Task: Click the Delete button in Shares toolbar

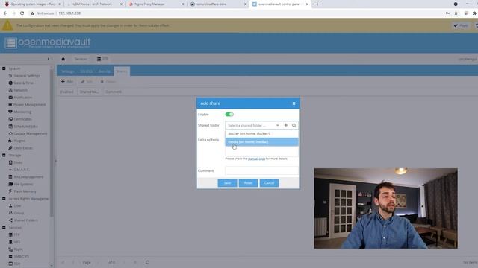Action: click(108, 81)
